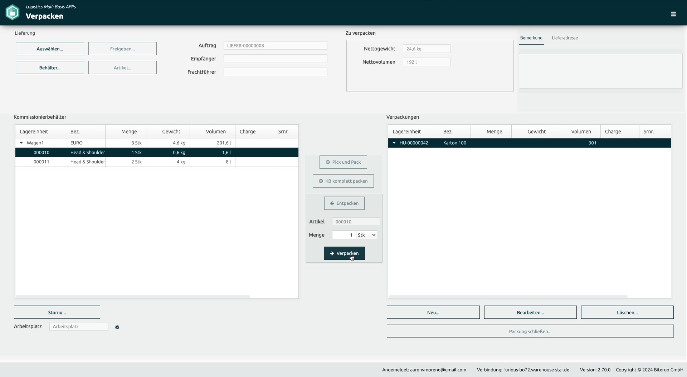
Task: Click the Volumen header in Kommissionierbehälter
Action: point(213,132)
